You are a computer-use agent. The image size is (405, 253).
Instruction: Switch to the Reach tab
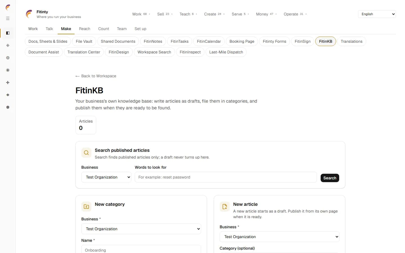(x=85, y=29)
